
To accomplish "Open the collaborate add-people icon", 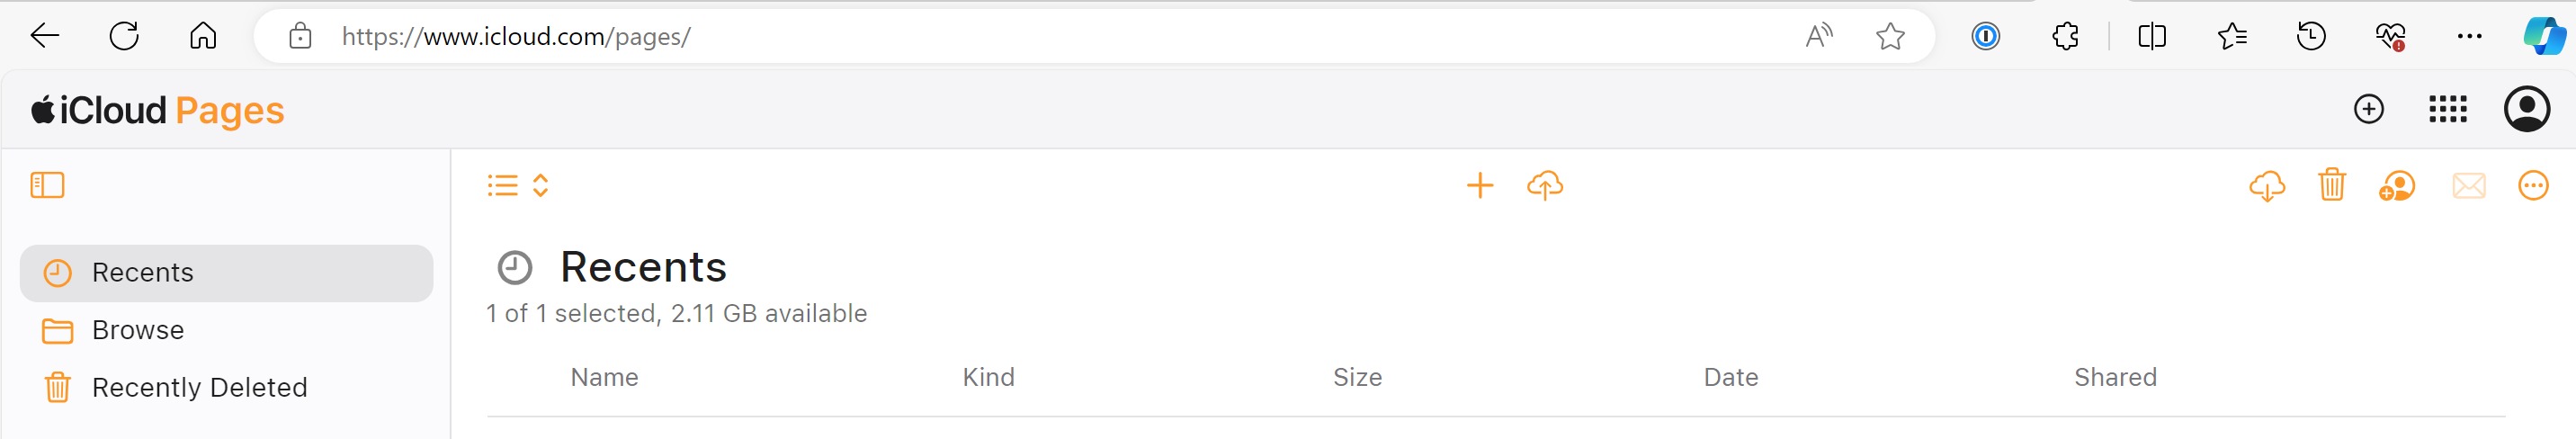I will point(2396,185).
